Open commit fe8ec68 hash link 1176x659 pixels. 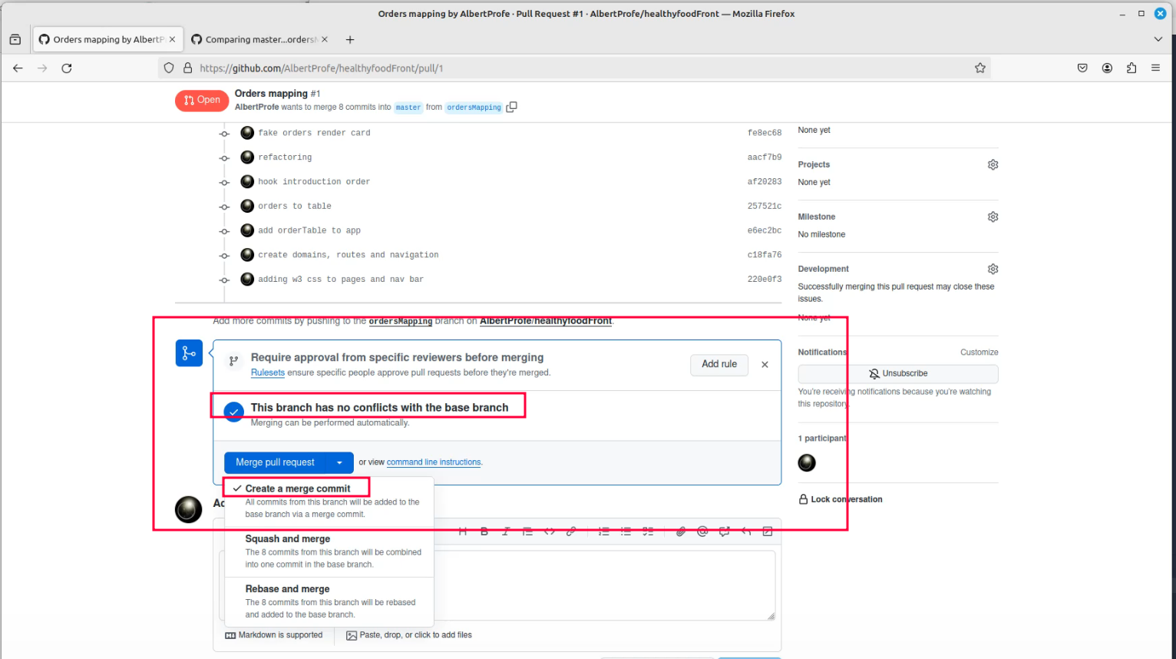pos(765,133)
